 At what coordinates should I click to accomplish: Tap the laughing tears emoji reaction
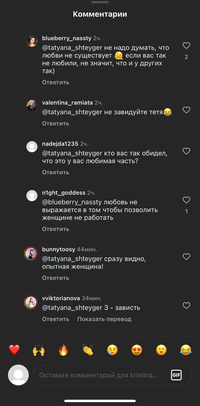pos(186,350)
